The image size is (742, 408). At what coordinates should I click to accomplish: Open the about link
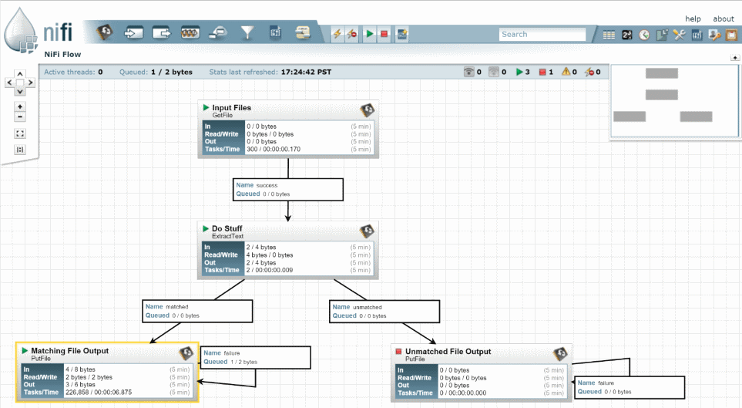(x=724, y=19)
